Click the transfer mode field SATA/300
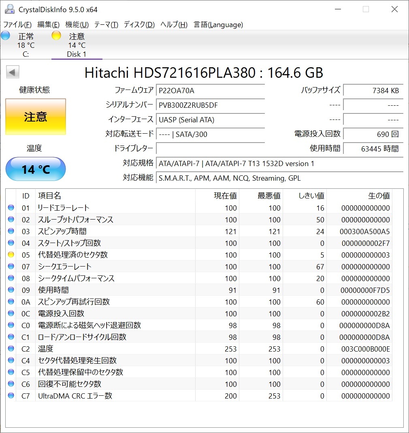 coord(211,134)
